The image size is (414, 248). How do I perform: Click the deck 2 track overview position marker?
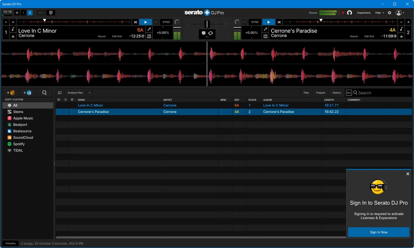321,20
